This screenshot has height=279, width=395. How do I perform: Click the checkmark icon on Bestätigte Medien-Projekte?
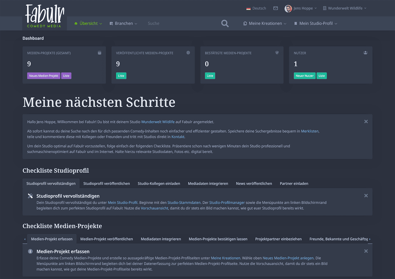tap(277, 53)
